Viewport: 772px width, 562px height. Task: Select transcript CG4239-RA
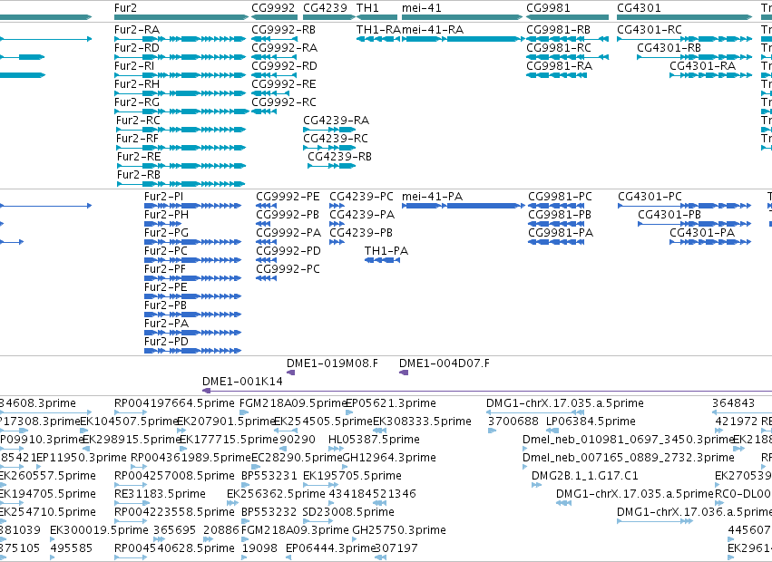[329, 130]
